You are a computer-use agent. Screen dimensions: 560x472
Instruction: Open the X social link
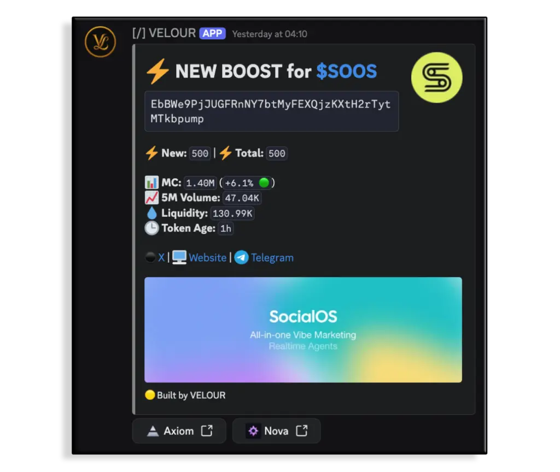tap(161, 257)
